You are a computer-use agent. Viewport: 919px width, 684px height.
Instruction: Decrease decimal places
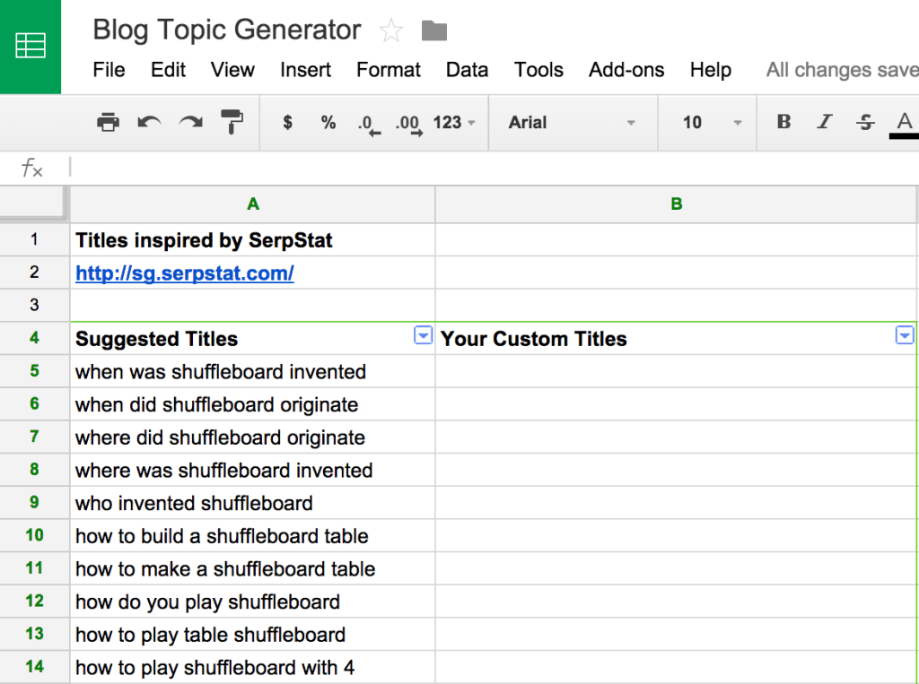[369, 124]
